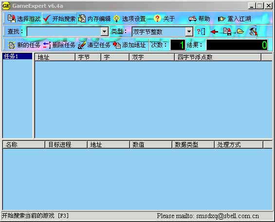Select 任务1 in the task list
The height and width of the screenshot is (222, 275).
point(18,56)
